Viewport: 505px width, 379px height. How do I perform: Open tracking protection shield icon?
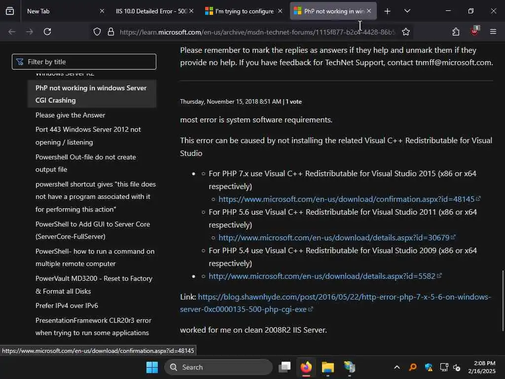point(97,32)
